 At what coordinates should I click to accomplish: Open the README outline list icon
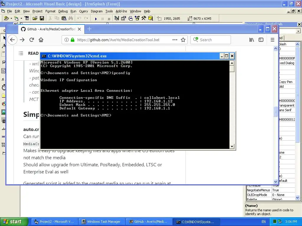[x=21, y=53]
